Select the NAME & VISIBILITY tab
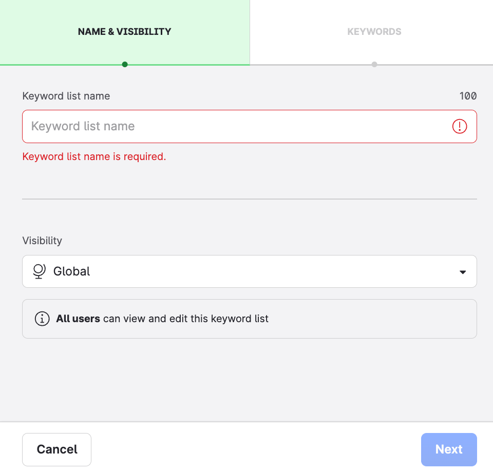Viewport: 493px width, 473px height. coord(124,31)
